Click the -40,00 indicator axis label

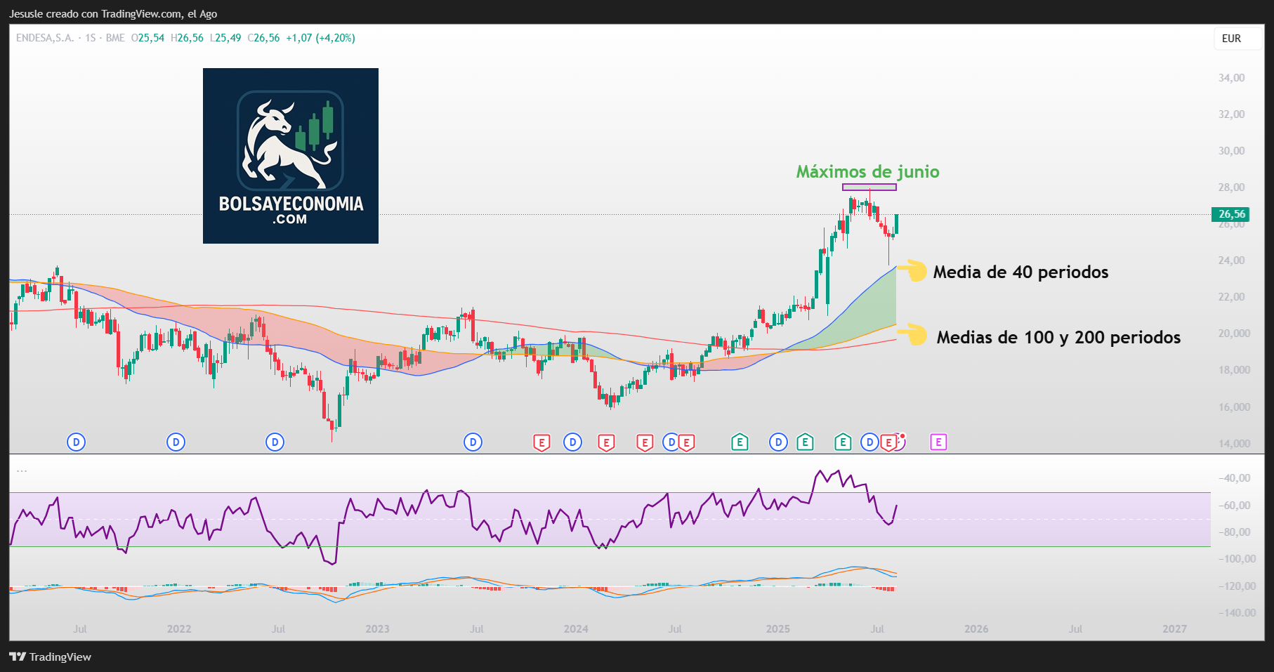pos(1235,478)
